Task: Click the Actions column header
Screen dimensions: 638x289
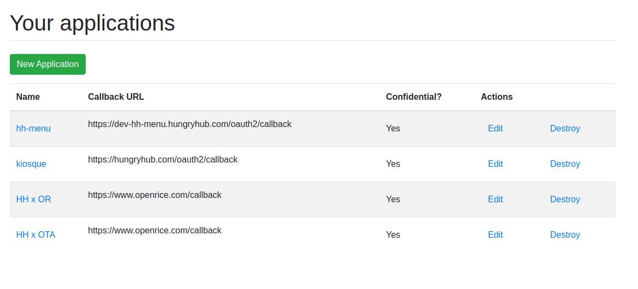Action: [x=497, y=97]
